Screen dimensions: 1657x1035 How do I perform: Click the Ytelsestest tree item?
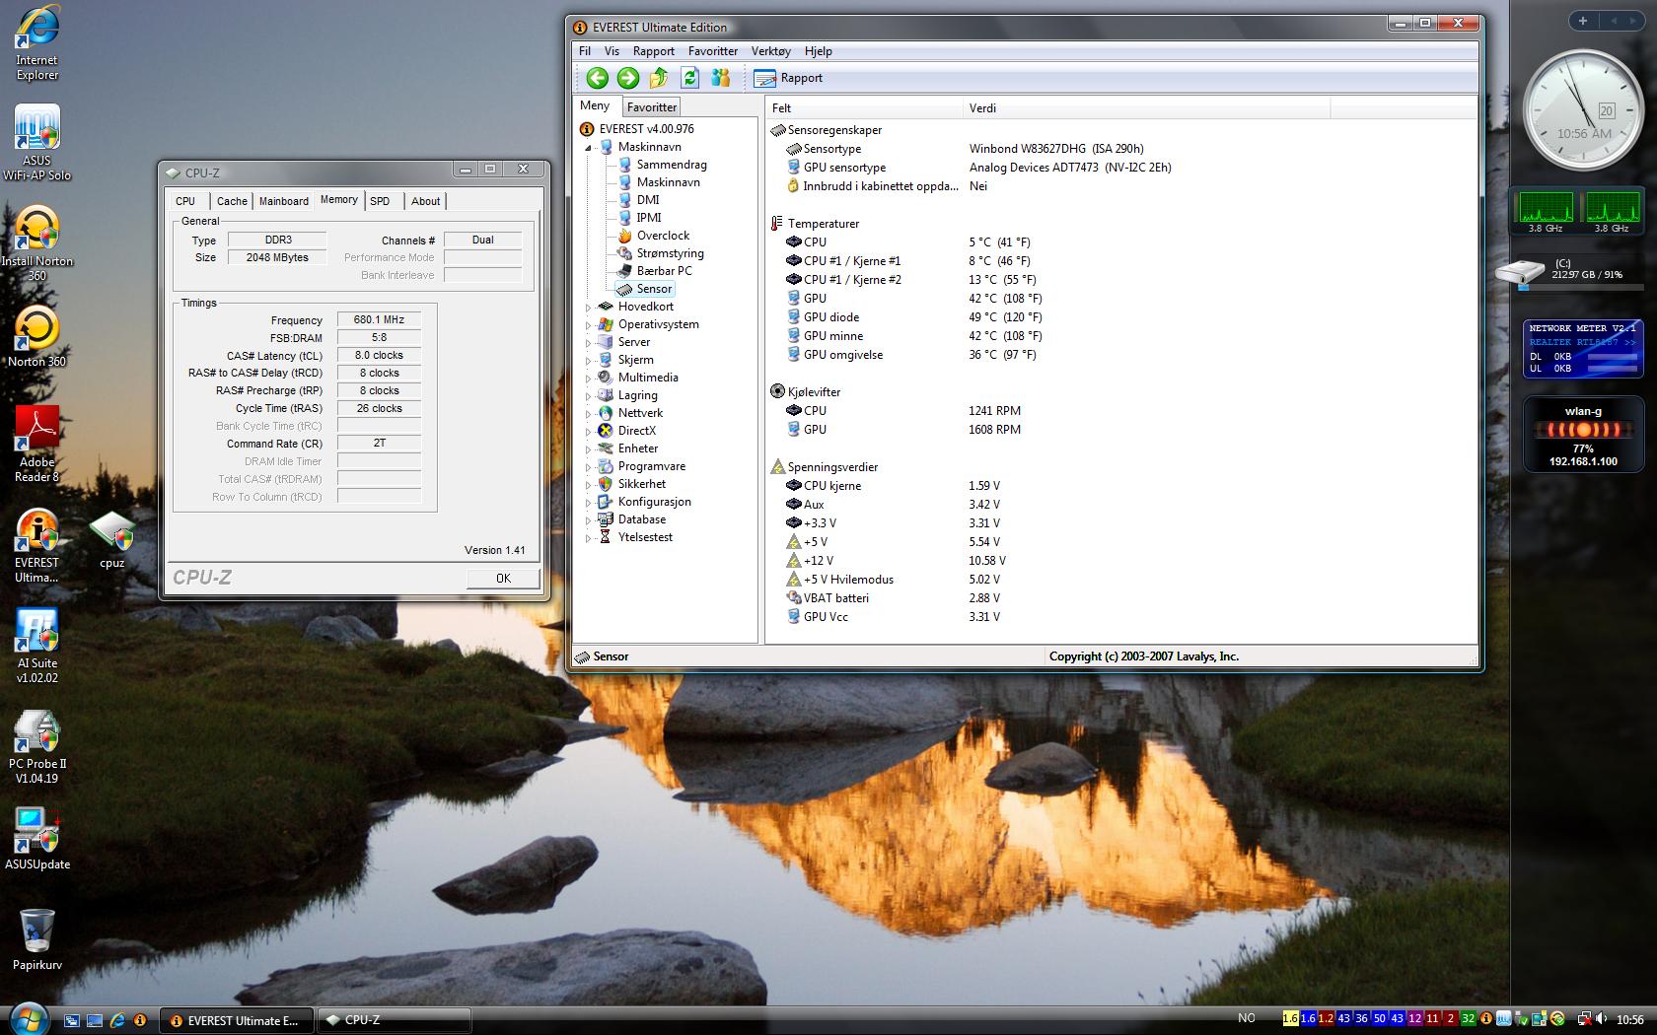tap(645, 537)
